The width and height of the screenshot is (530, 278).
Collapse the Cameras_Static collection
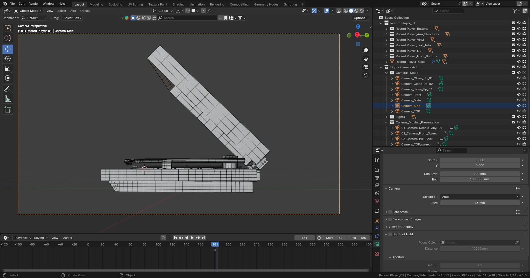386,73
